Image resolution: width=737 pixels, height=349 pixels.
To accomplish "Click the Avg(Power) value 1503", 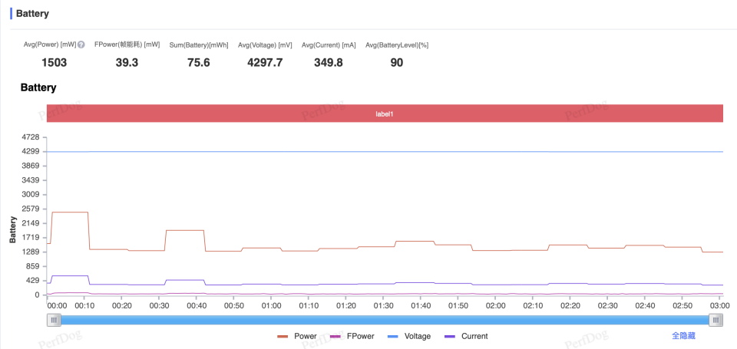I will point(55,62).
